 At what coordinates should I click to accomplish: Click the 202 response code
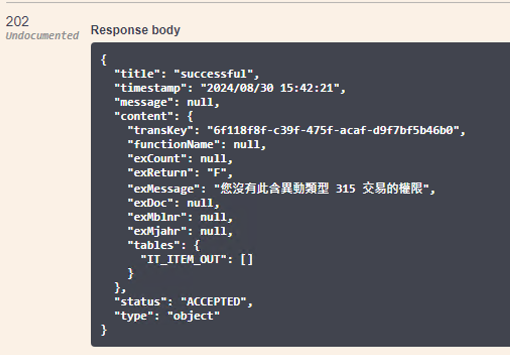[x=18, y=22]
